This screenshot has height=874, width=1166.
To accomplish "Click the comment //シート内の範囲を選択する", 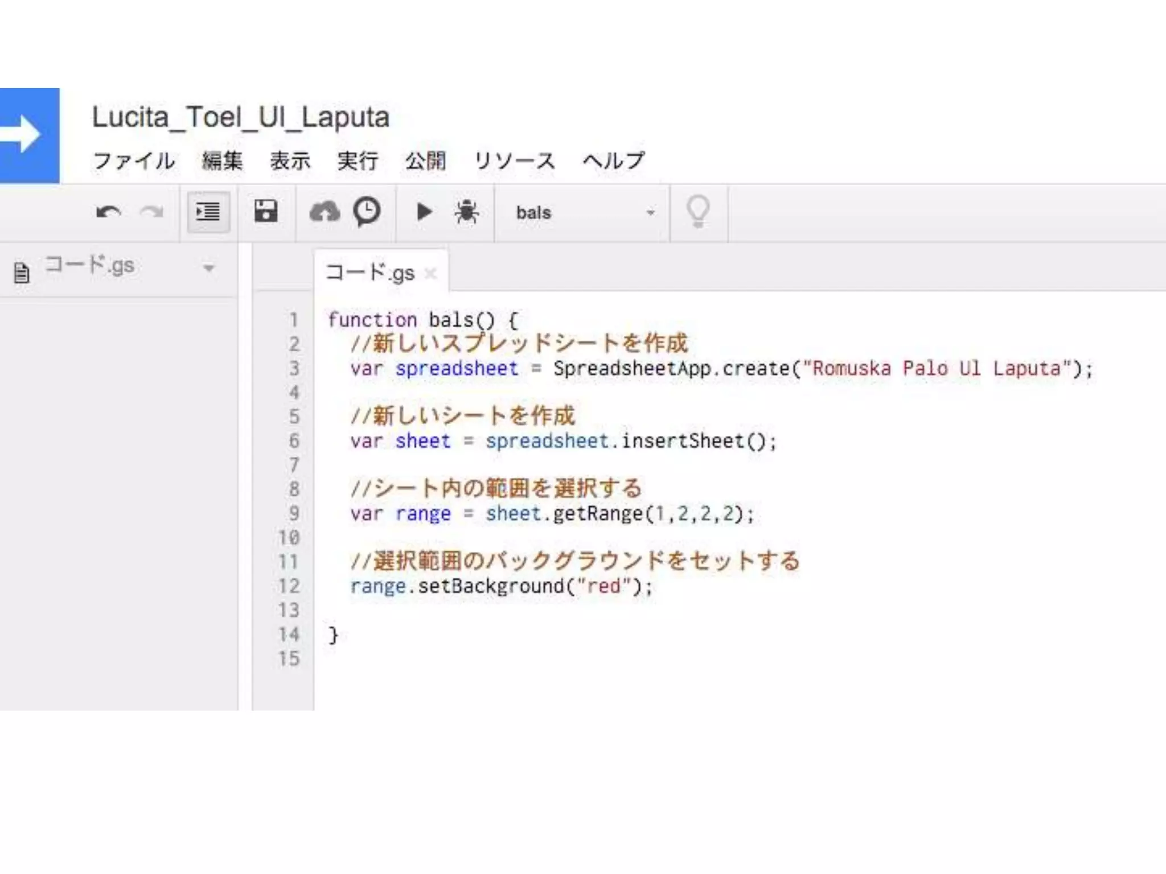I will click(x=496, y=488).
